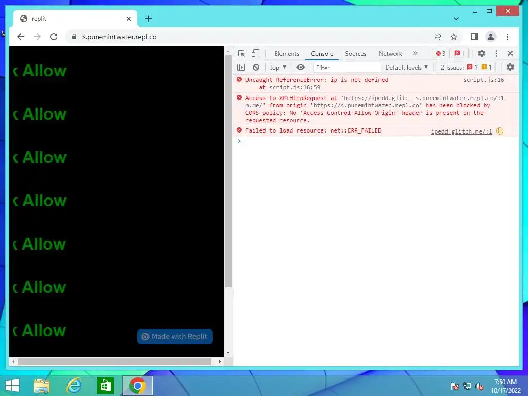Select the replit browser tab
528x396 pixels.
click(x=75, y=19)
